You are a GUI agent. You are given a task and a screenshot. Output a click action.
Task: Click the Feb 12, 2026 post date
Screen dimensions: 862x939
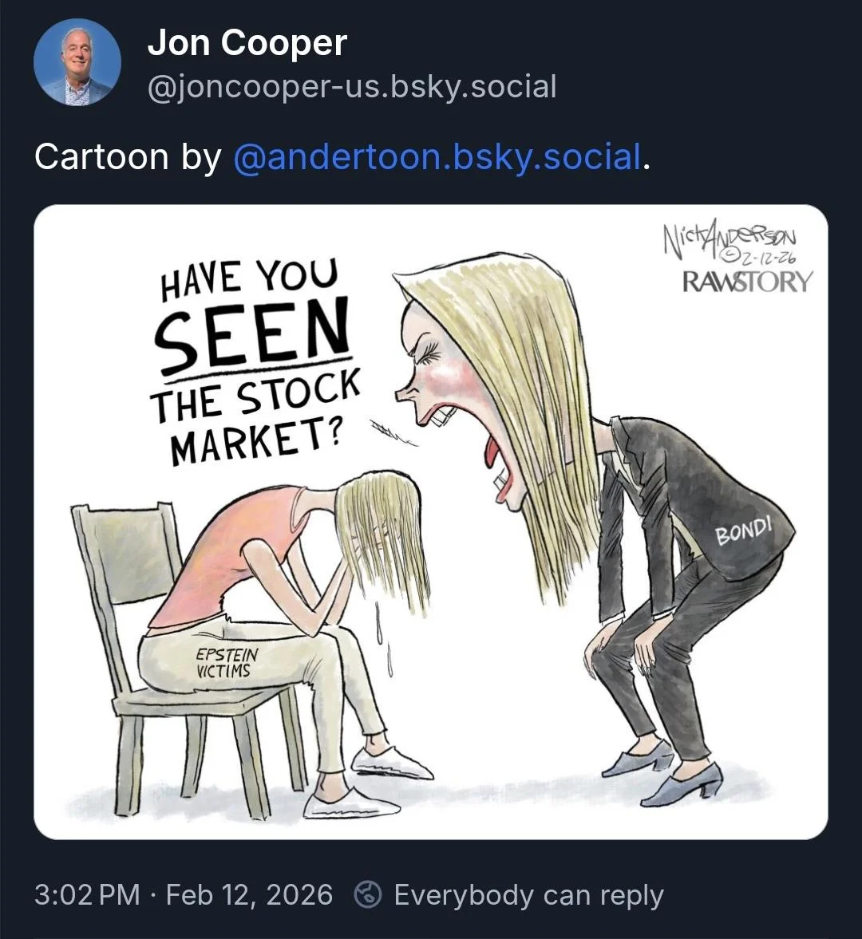[249, 894]
